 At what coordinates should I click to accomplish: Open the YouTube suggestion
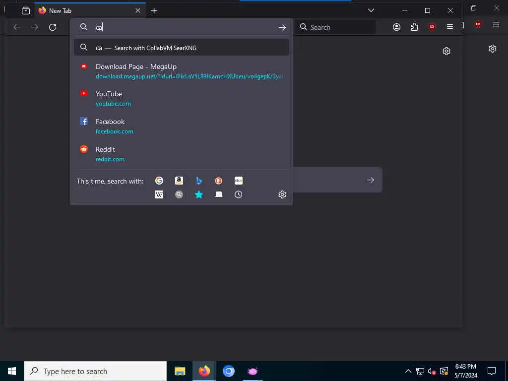tap(182, 99)
